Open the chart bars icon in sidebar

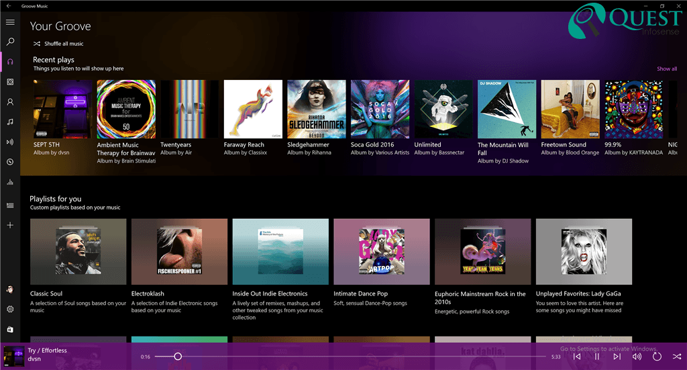[10, 182]
